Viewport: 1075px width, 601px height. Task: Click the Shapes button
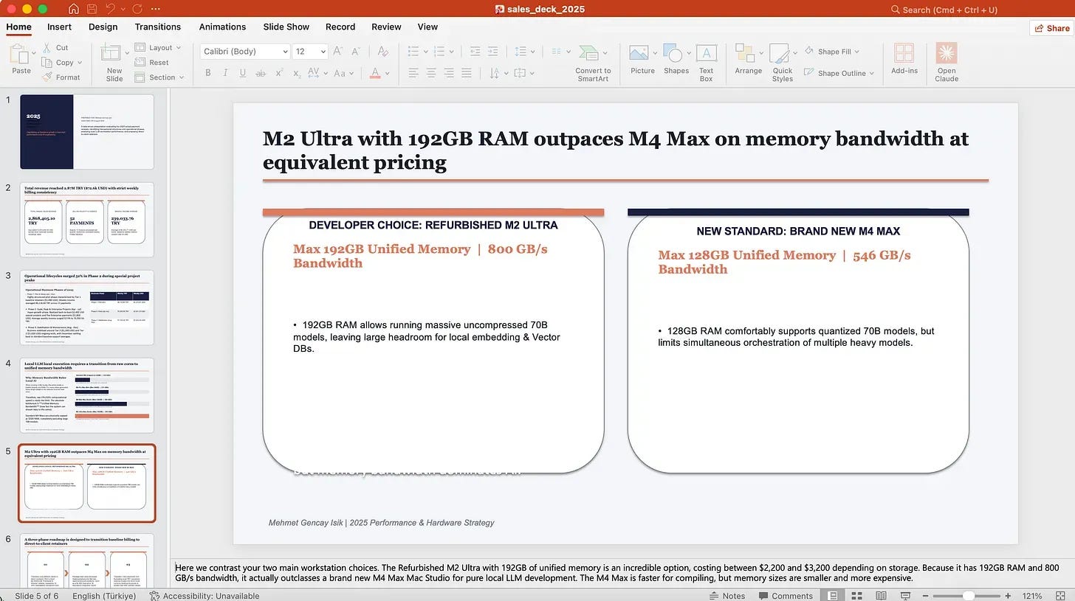pyautogui.click(x=676, y=59)
